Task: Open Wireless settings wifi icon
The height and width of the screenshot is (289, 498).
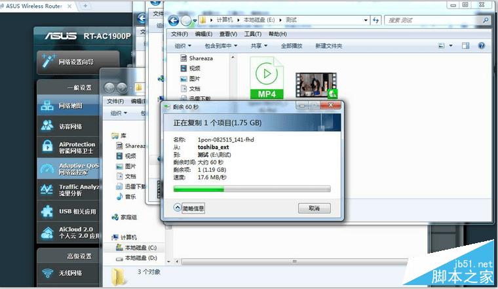Action: (48, 273)
